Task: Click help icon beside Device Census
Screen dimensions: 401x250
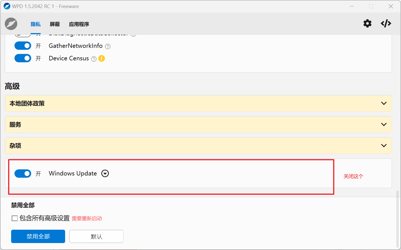Action: click(94, 59)
